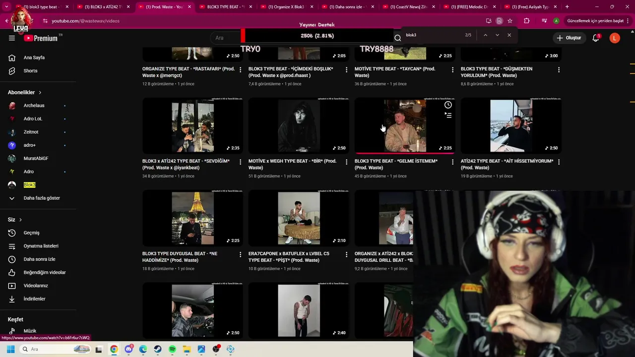
Task: Click the Oluştur create button
Action: (x=569, y=38)
